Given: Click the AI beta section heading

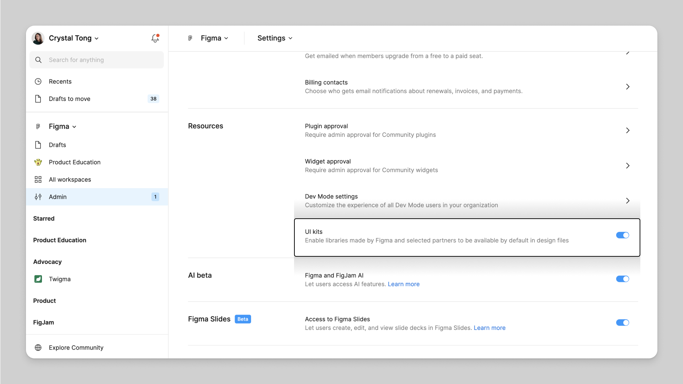Looking at the screenshot, I should click(200, 276).
